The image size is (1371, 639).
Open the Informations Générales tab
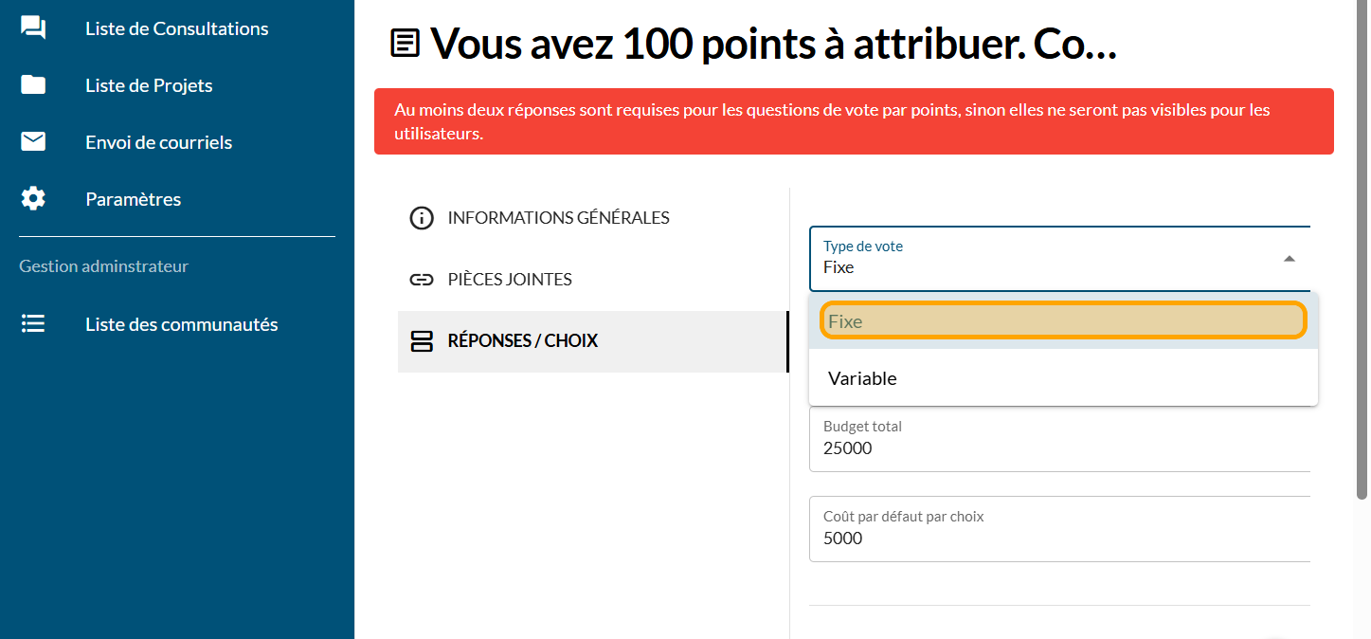(558, 218)
